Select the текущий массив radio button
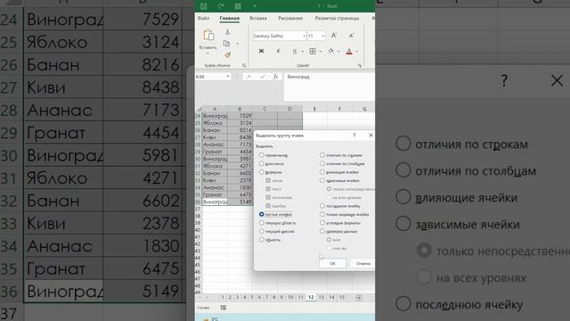Viewport: 570px width, 321px height. [x=261, y=231]
